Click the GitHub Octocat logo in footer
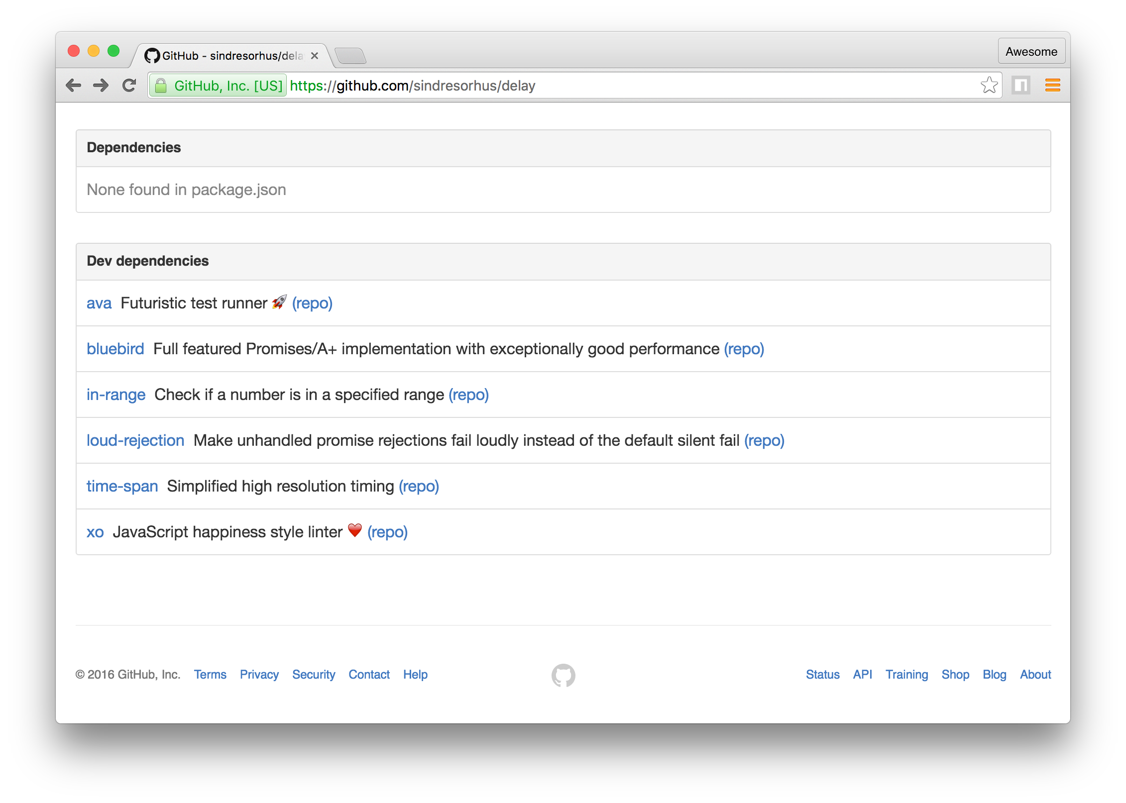Image resolution: width=1126 pixels, height=803 pixels. click(x=563, y=675)
